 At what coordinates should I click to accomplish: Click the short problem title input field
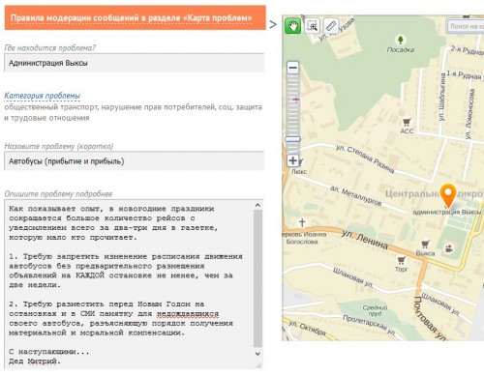[x=135, y=161]
